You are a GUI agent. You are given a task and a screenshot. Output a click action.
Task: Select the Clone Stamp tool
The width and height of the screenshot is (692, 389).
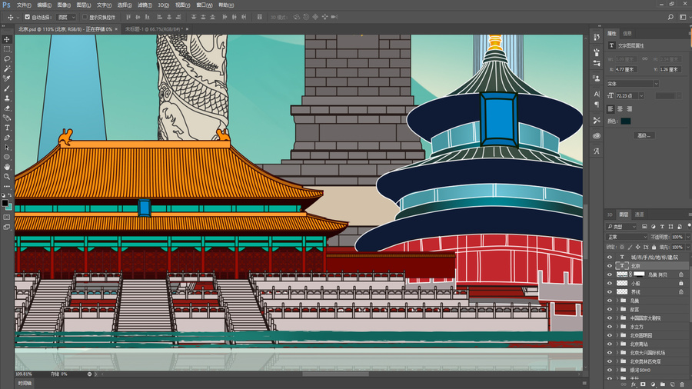click(x=7, y=98)
